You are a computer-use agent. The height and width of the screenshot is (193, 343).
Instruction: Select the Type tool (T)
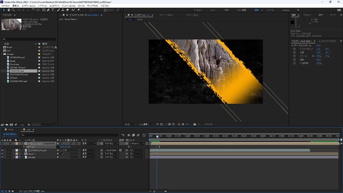point(53,10)
